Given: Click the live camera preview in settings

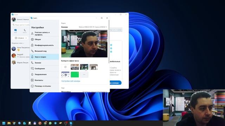Looking at the screenshot, I should [x=84, y=43].
